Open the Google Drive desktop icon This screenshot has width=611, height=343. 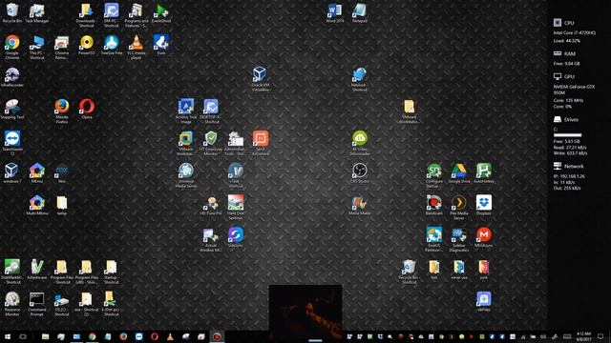[458, 173]
